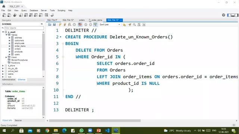This screenshot has height=134, width=239.
Task: Click create new function icon
Action: pos(41,15)
